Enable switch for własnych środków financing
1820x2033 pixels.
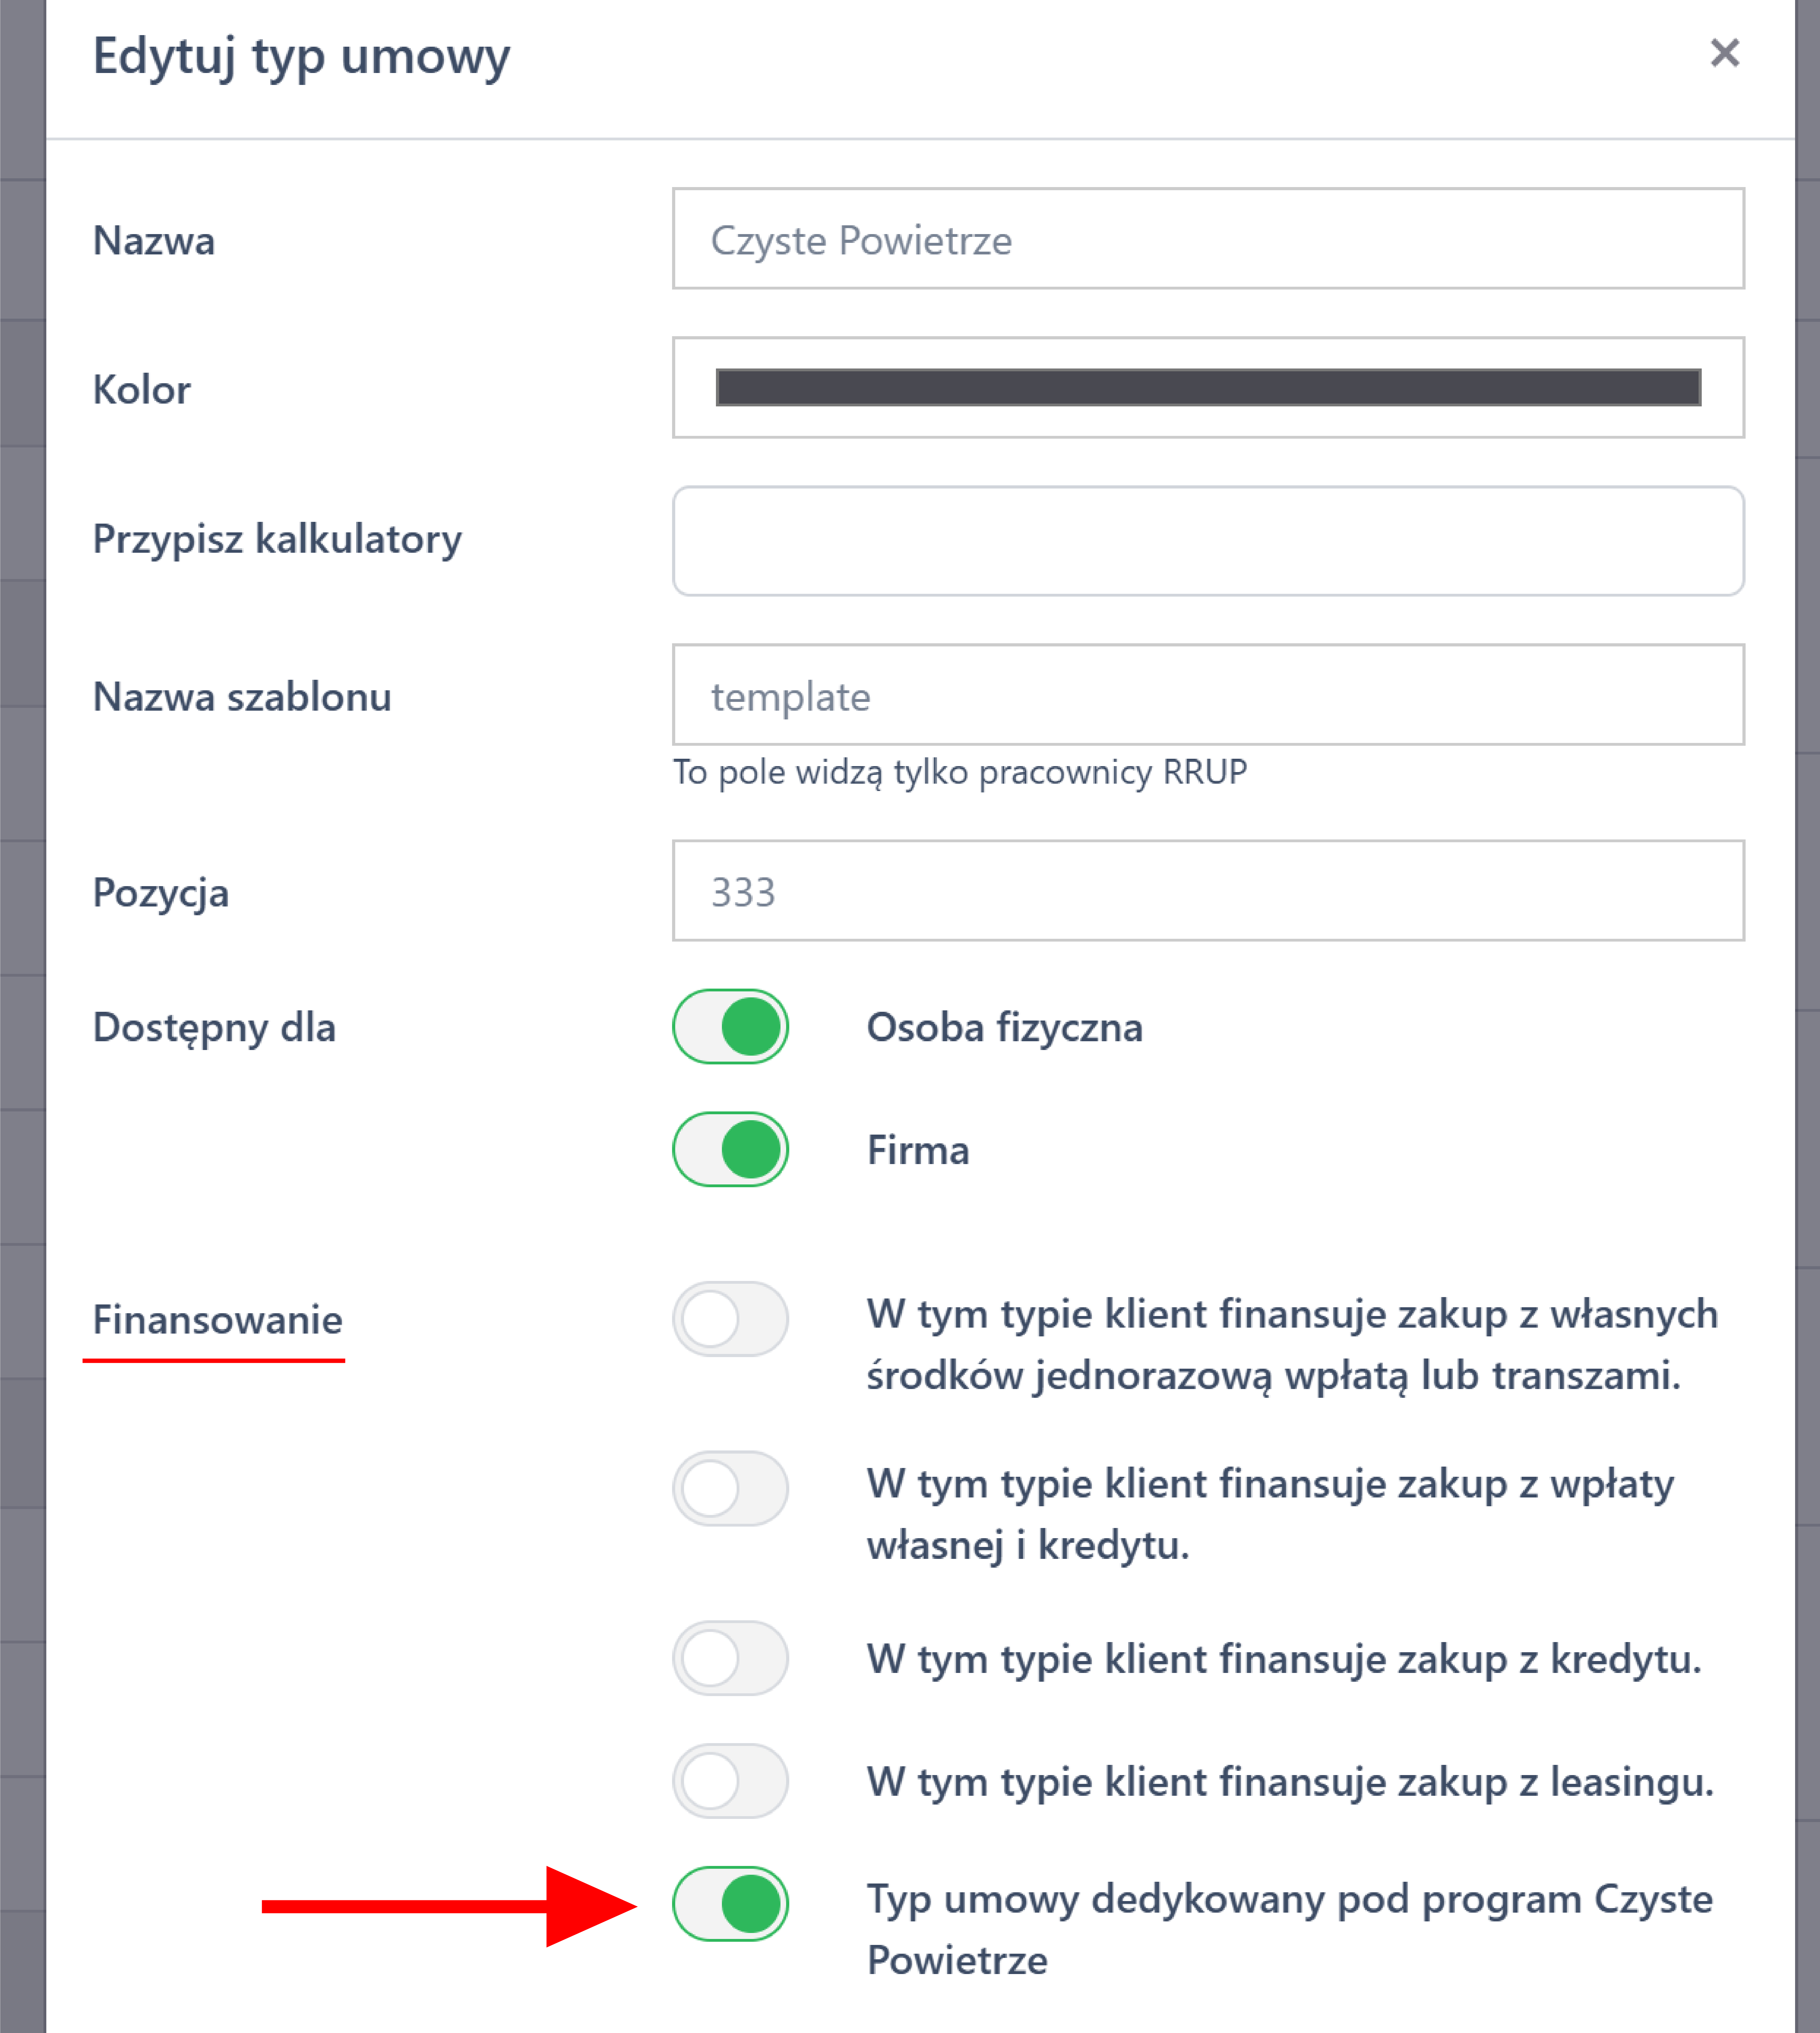[730, 1319]
